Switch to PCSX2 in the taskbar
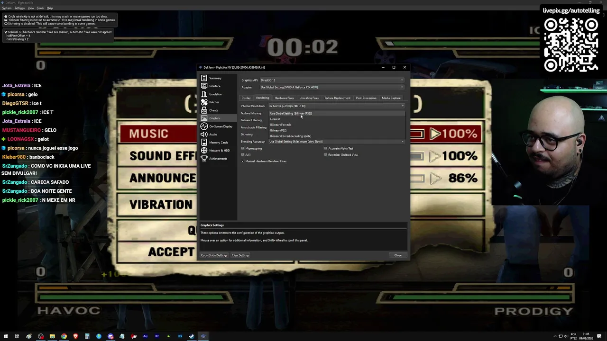Image resolution: width=607 pixels, height=341 pixels. (x=203, y=336)
